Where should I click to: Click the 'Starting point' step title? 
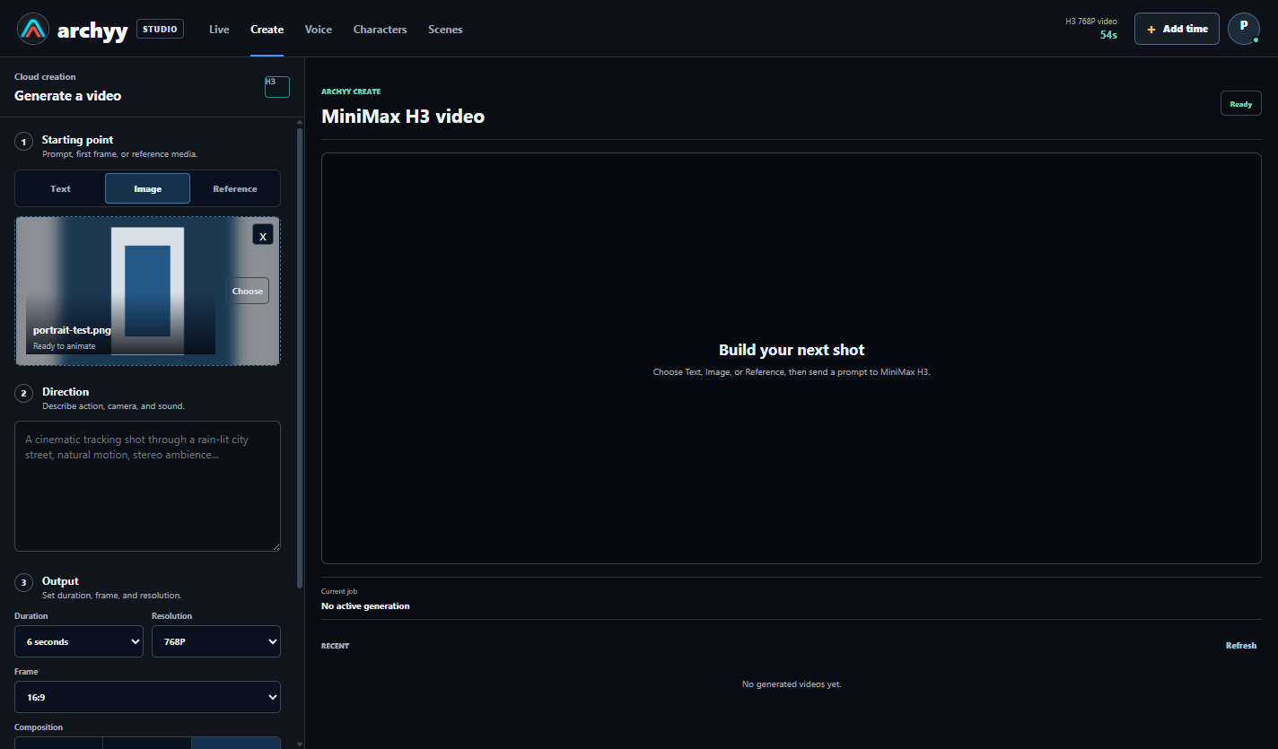tap(78, 140)
